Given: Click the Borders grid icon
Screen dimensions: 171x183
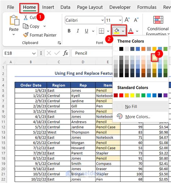Looking at the screenshot, I should [101, 31].
